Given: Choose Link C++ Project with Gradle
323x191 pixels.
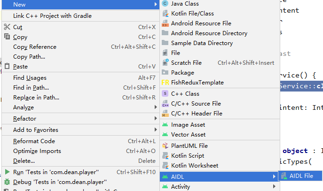Looking at the screenshot, I should tap(80, 16).
